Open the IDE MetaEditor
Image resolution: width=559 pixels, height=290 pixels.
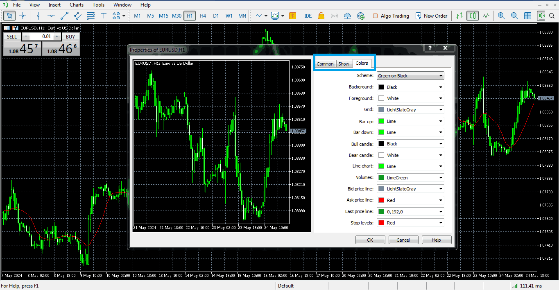(308, 16)
